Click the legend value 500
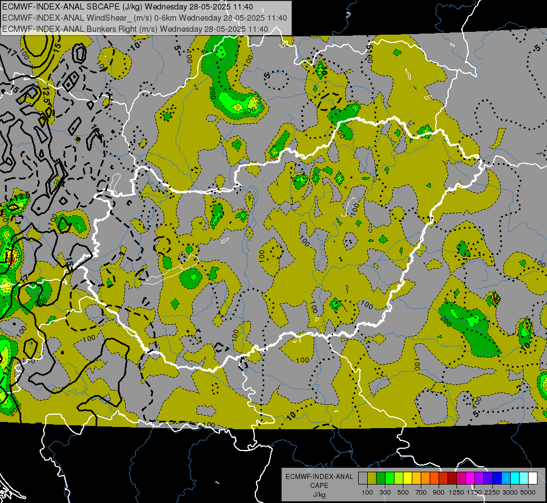The height and width of the screenshot is (503, 547). [403, 492]
